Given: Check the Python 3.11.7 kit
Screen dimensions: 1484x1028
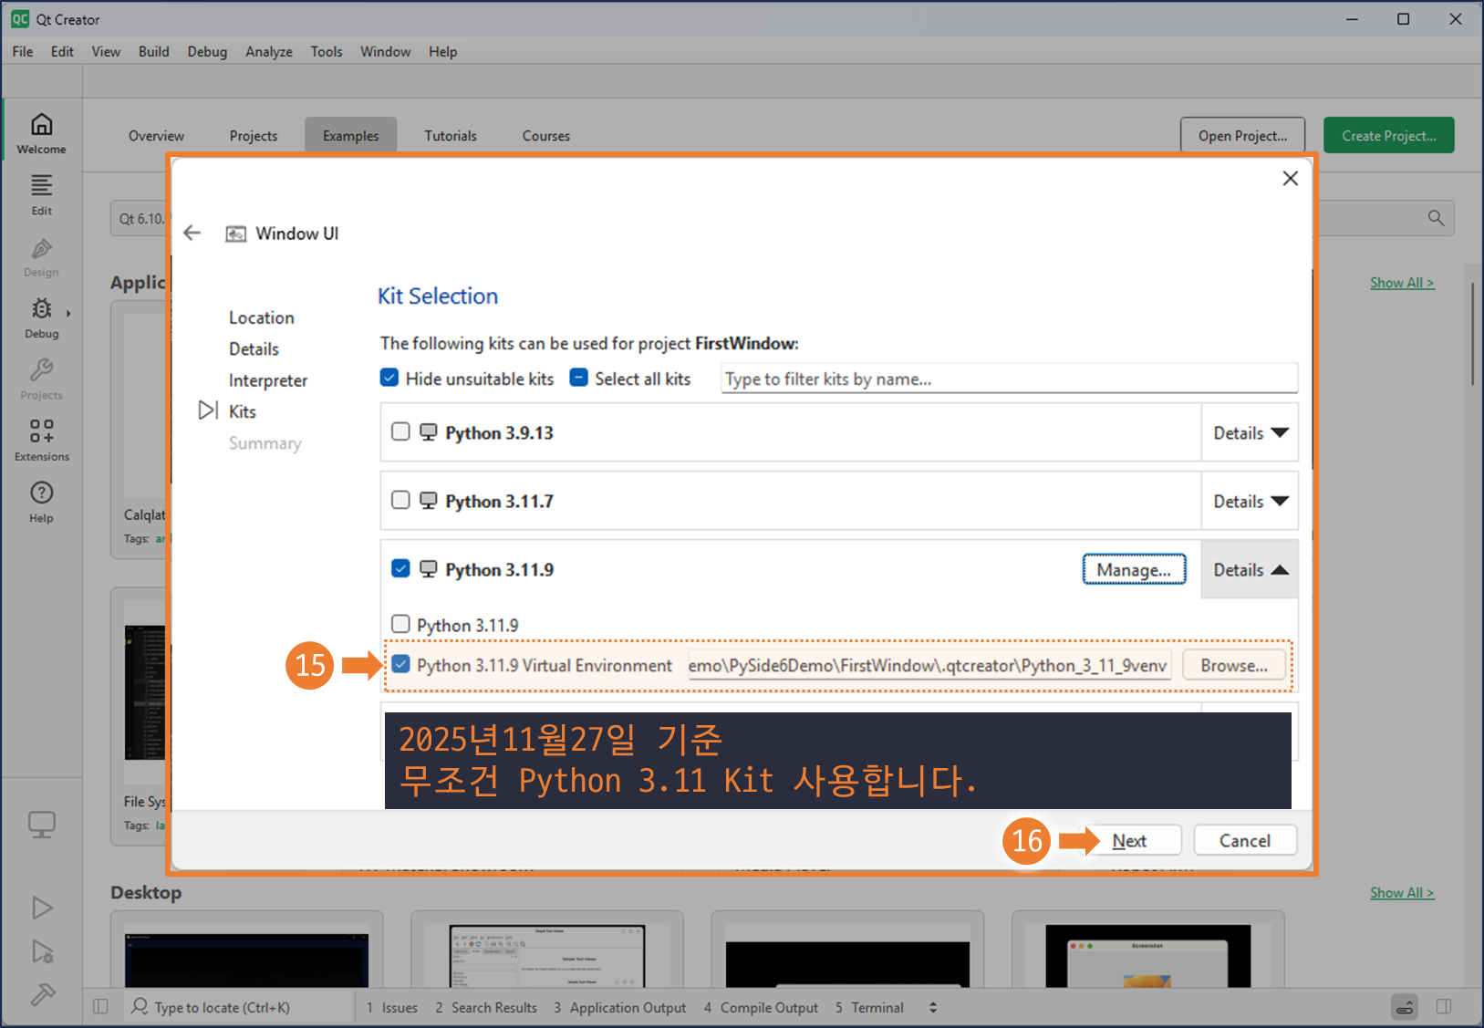Looking at the screenshot, I should pos(400,500).
